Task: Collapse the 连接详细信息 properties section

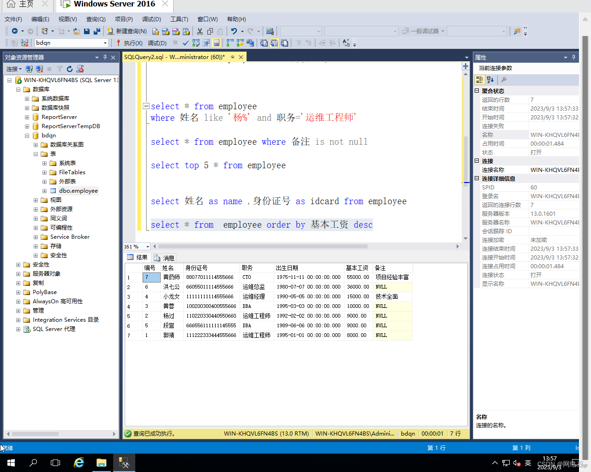Action: pyautogui.click(x=477, y=178)
